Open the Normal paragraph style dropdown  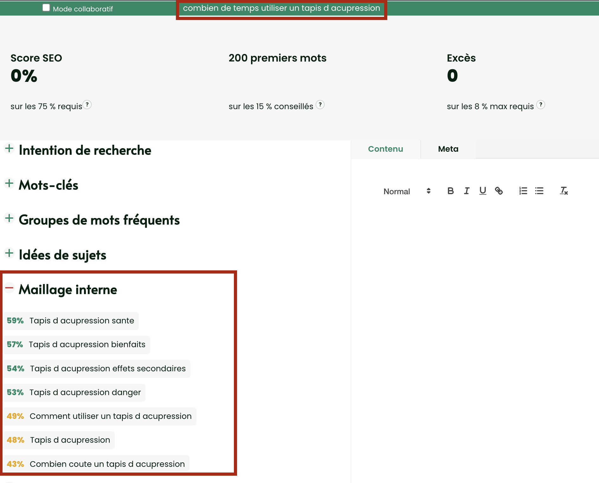click(407, 191)
